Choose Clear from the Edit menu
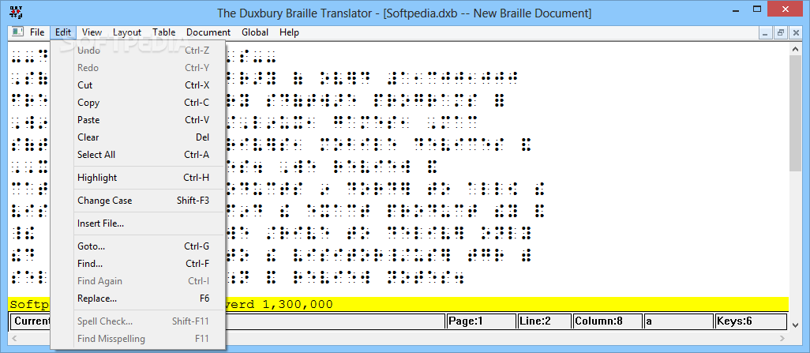Viewport: 810px width, 353px height. [137, 137]
